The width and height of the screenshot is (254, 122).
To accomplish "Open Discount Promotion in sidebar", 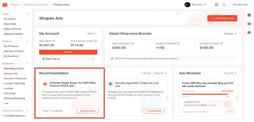I will (15, 78).
